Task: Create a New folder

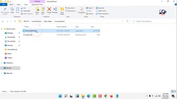Action: pyautogui.click(x=62, y=11)
